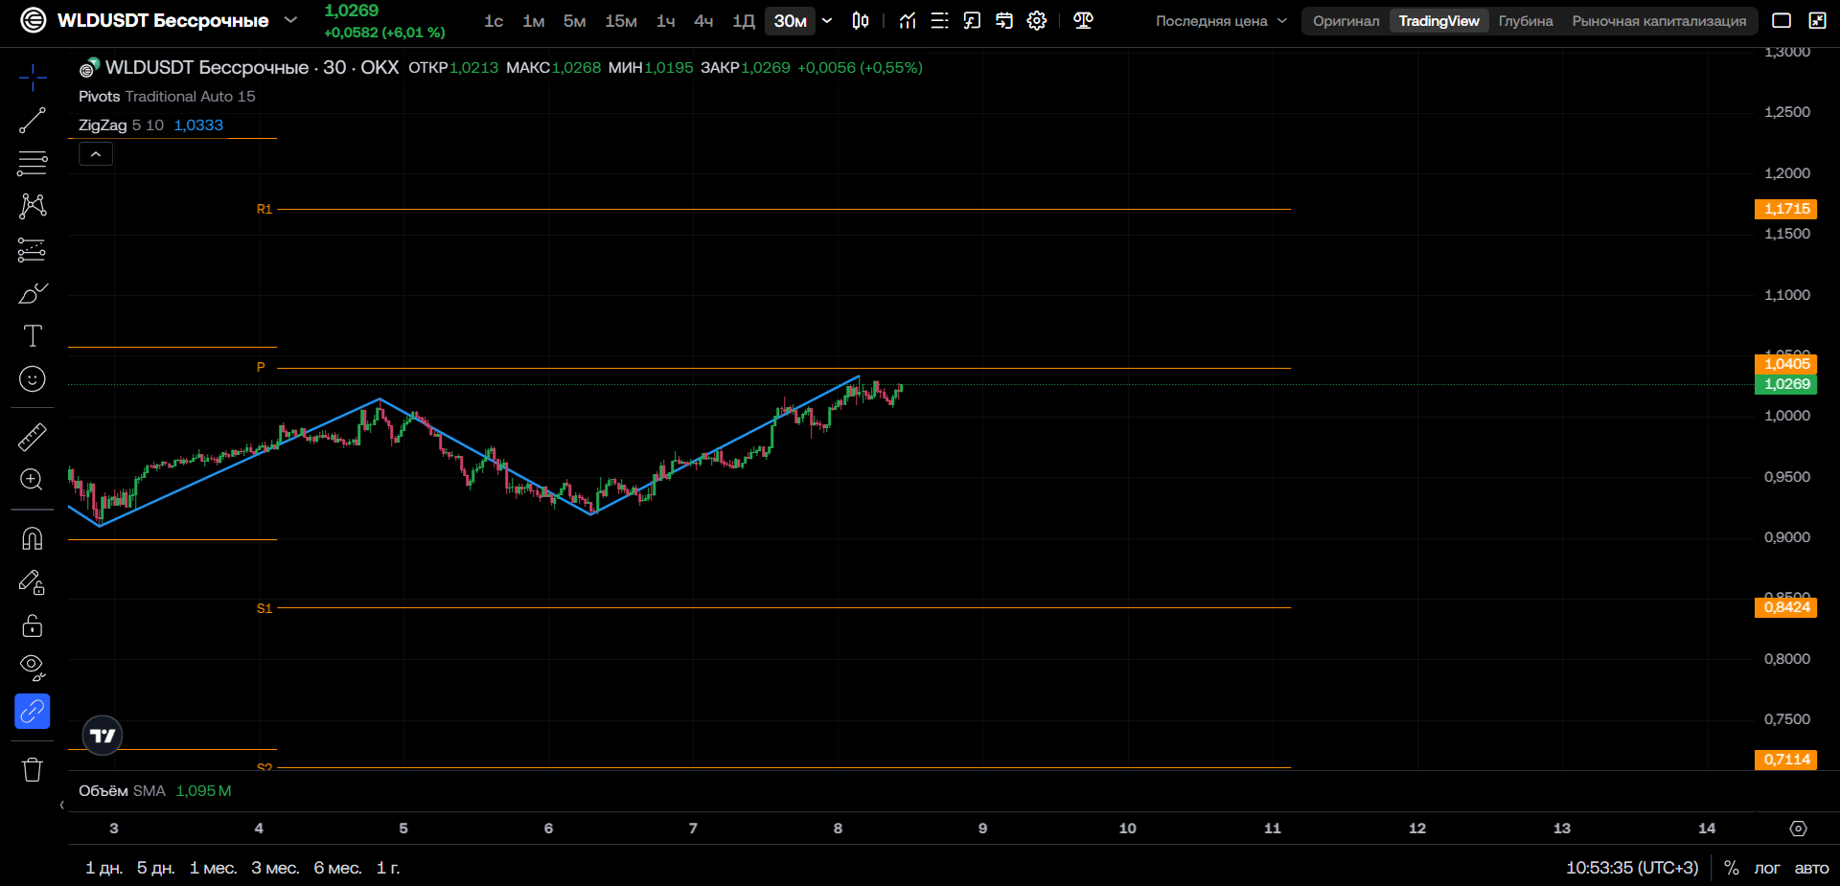This screenshot has height=886, width=1840.
Task: Select the 1с timeframe
Action: [494, 21]
